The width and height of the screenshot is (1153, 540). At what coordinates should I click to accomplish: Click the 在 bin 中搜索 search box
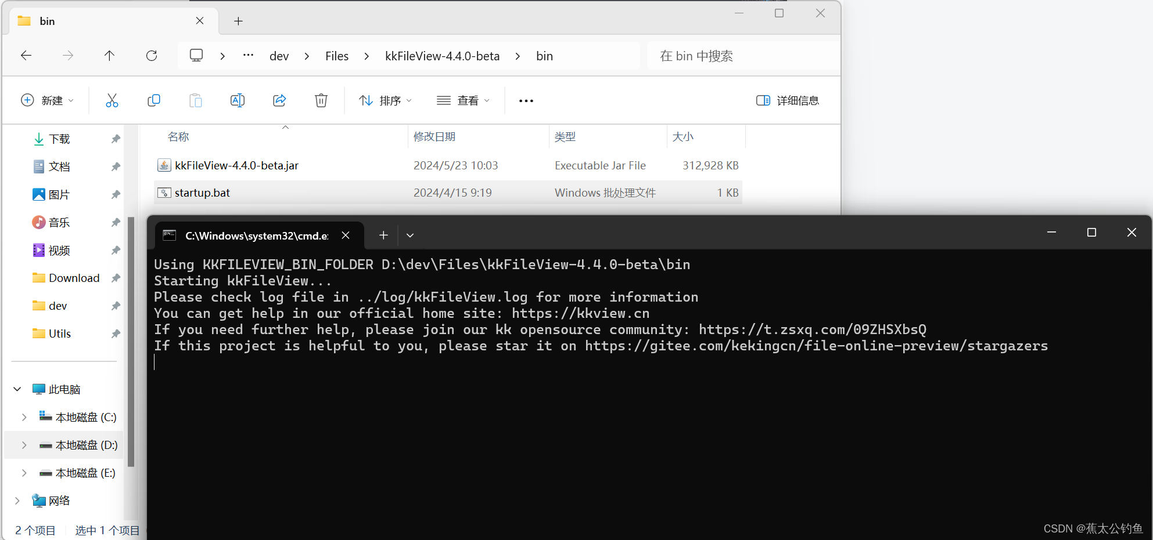[x=726, y=56]
